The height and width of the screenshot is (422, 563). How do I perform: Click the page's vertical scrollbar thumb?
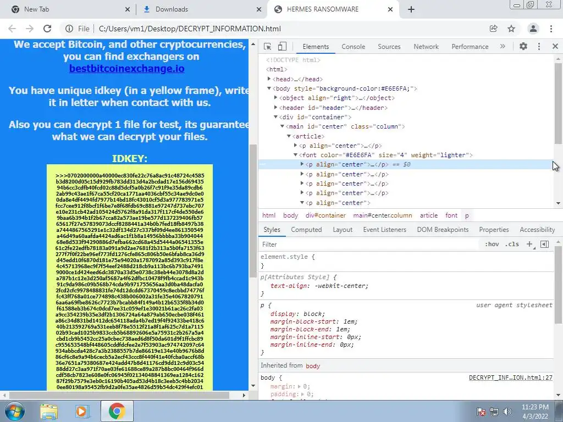point(253,210)
